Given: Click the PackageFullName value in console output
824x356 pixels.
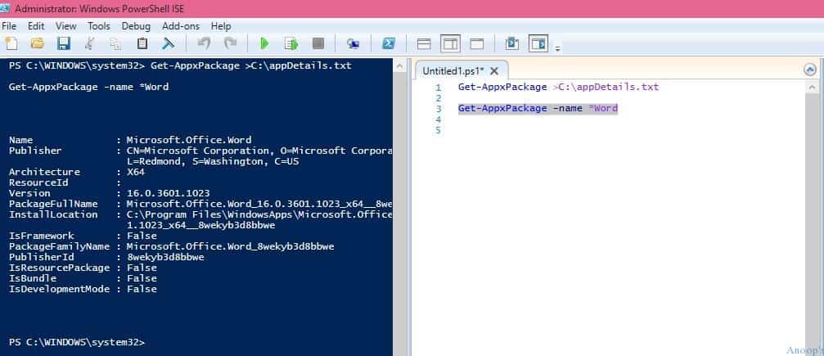Looking at the screenshot, I should [x=259, y=204].
